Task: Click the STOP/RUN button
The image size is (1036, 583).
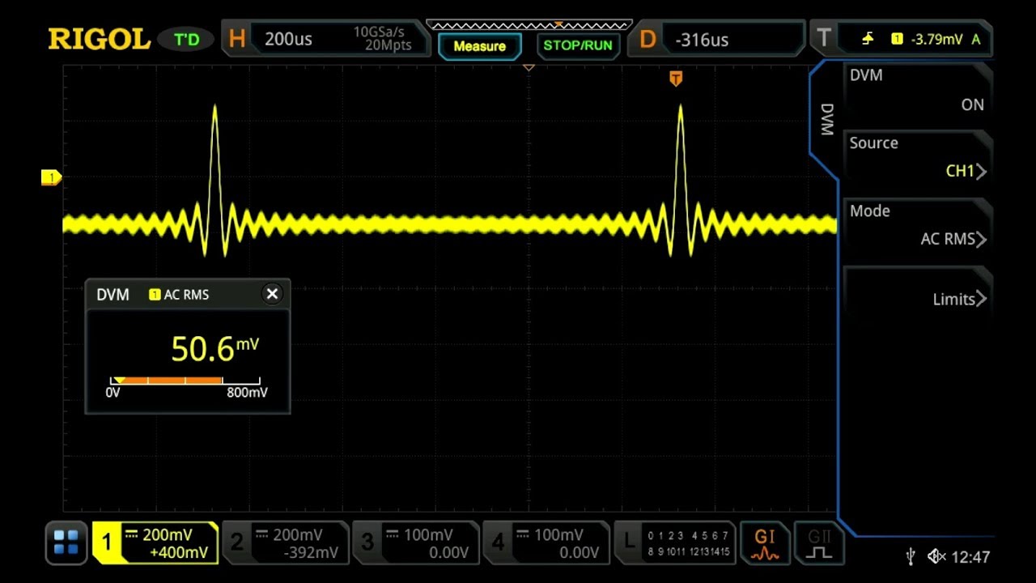Action: [x=578, y=45]
